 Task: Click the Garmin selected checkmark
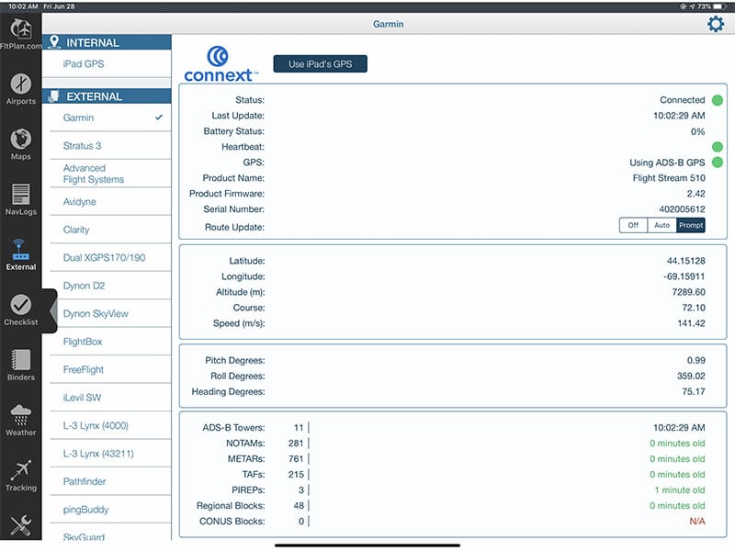[x=159, y=118]
